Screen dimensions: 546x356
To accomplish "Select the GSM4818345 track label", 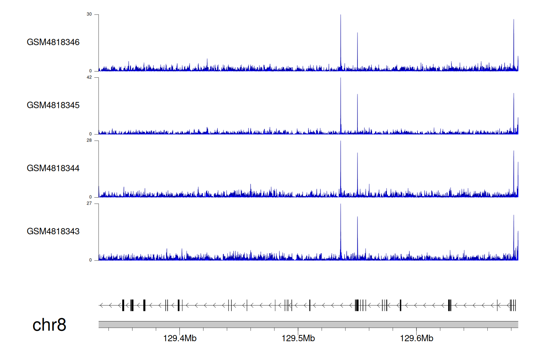I will pyautogui.click(x=53, y=105).
